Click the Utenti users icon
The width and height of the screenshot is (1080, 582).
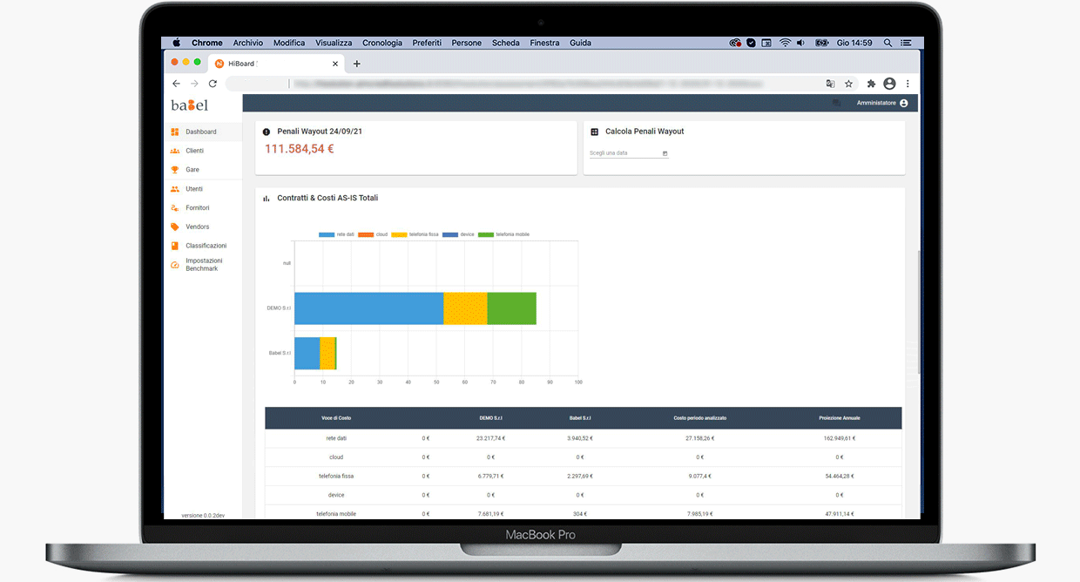pos(175,189)
